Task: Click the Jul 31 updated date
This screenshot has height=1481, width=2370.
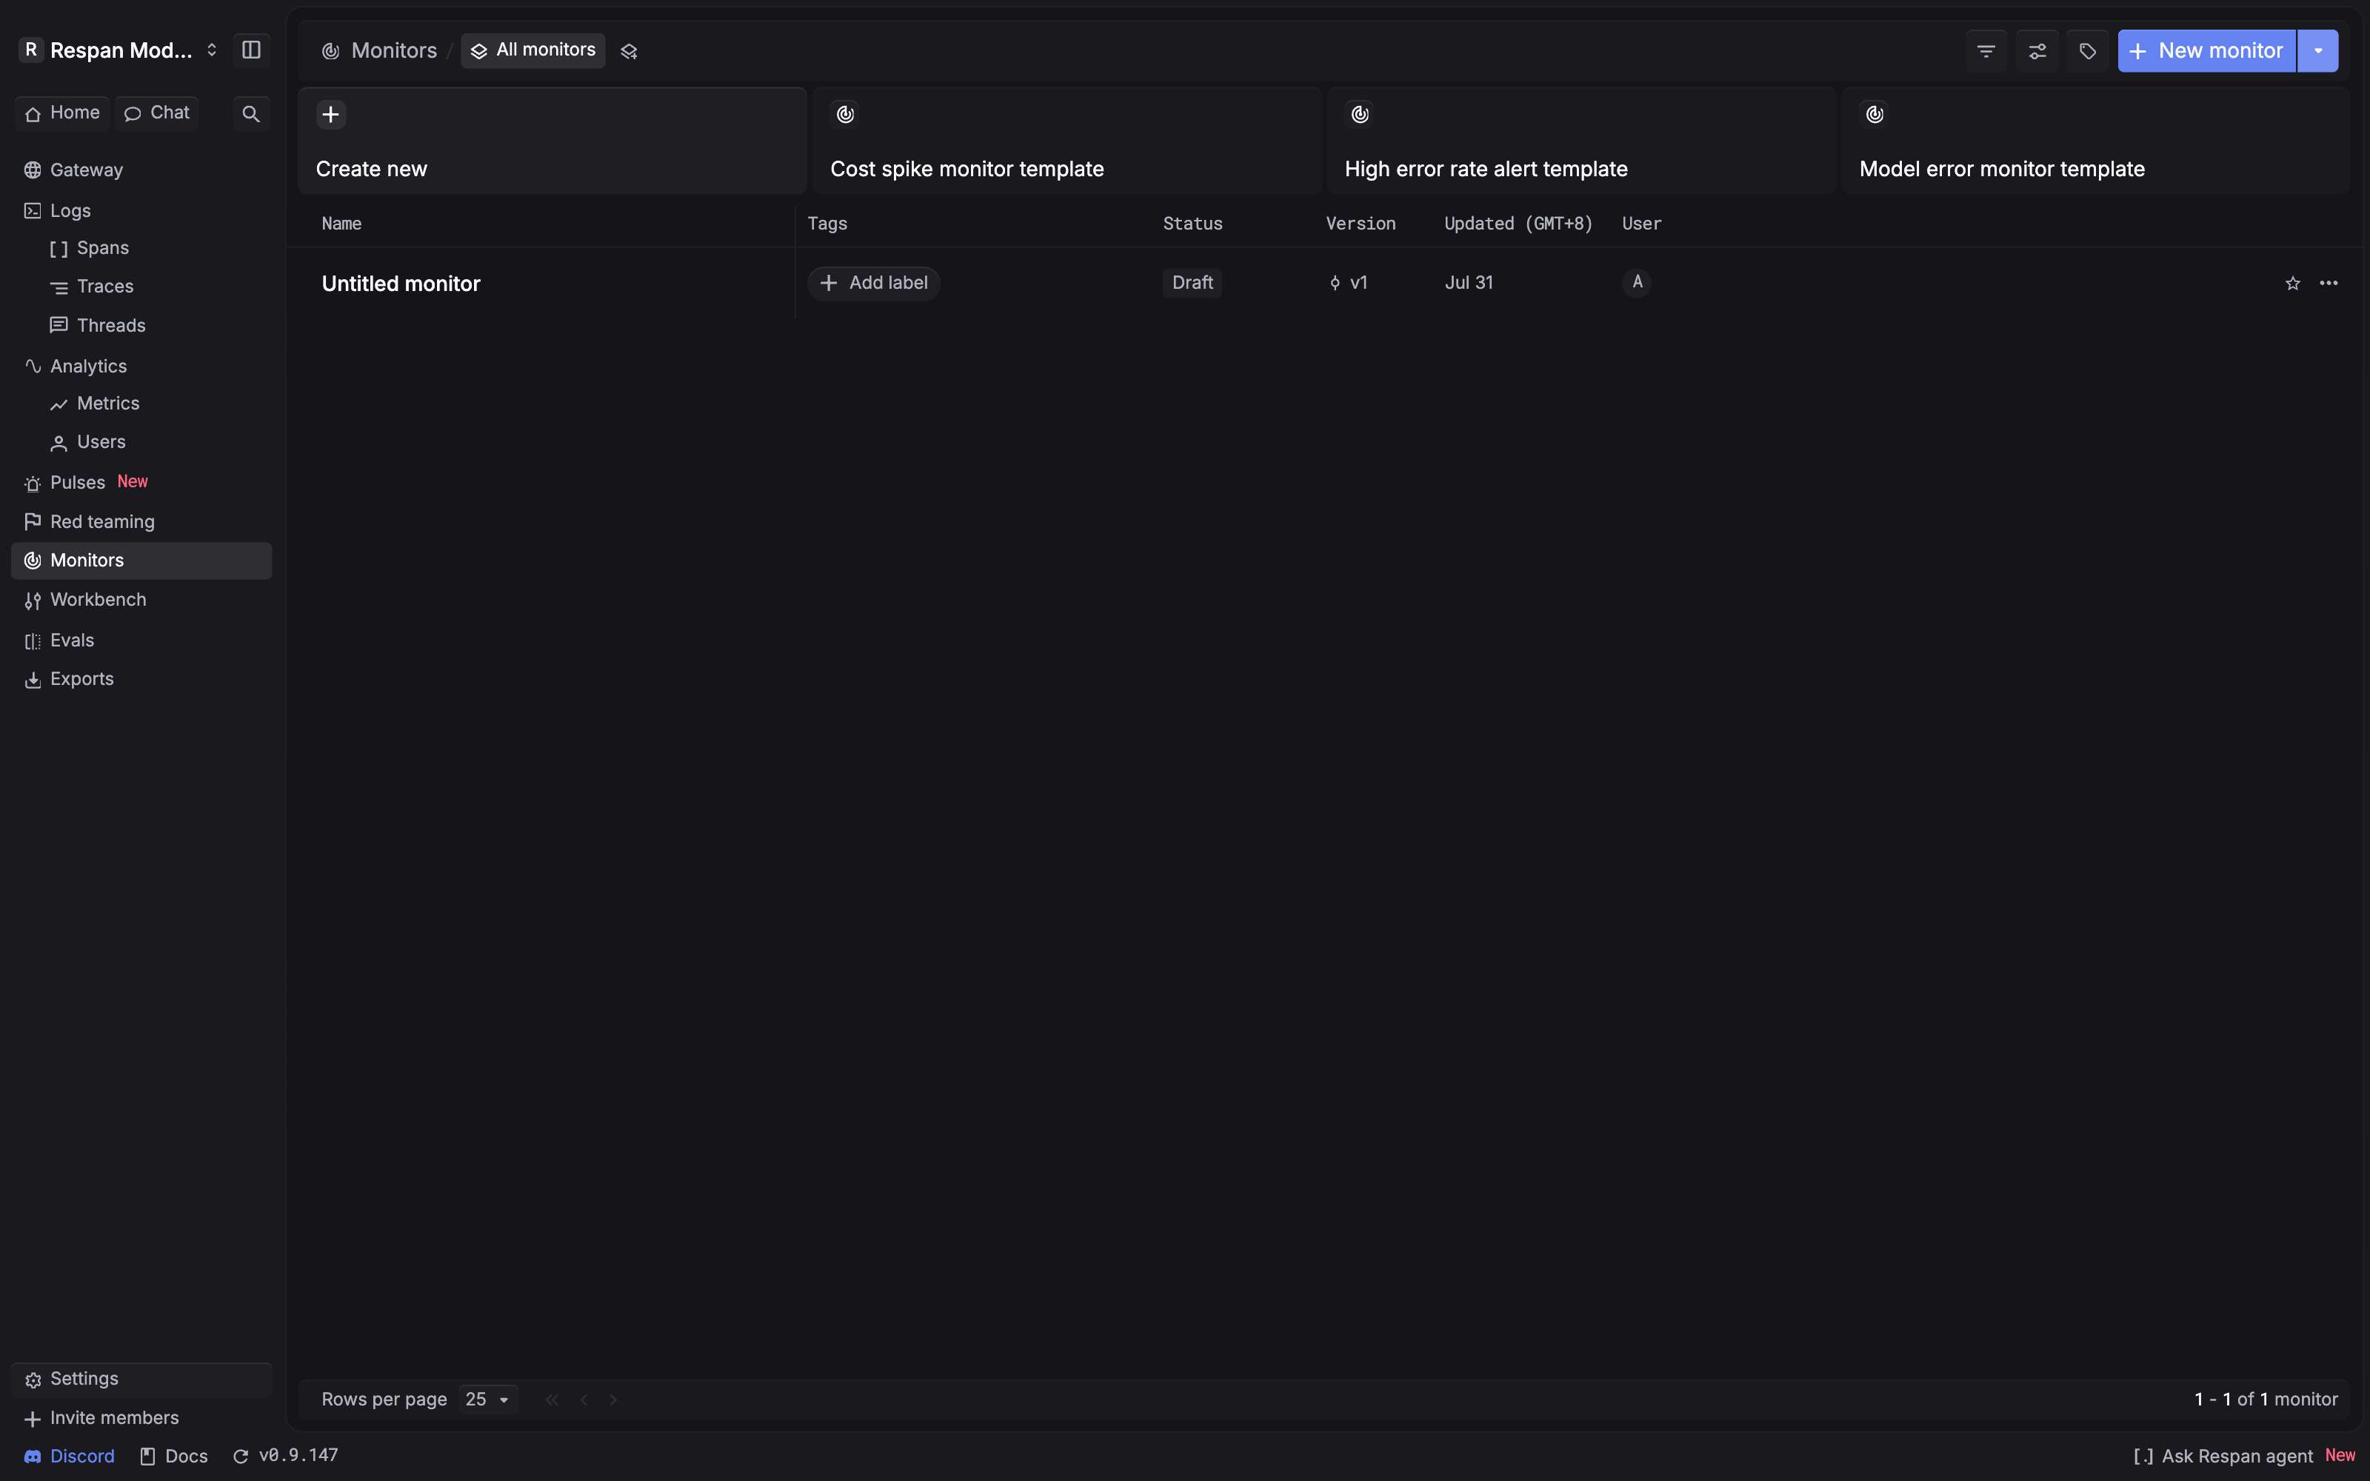Action: (x=1468, y=283)
